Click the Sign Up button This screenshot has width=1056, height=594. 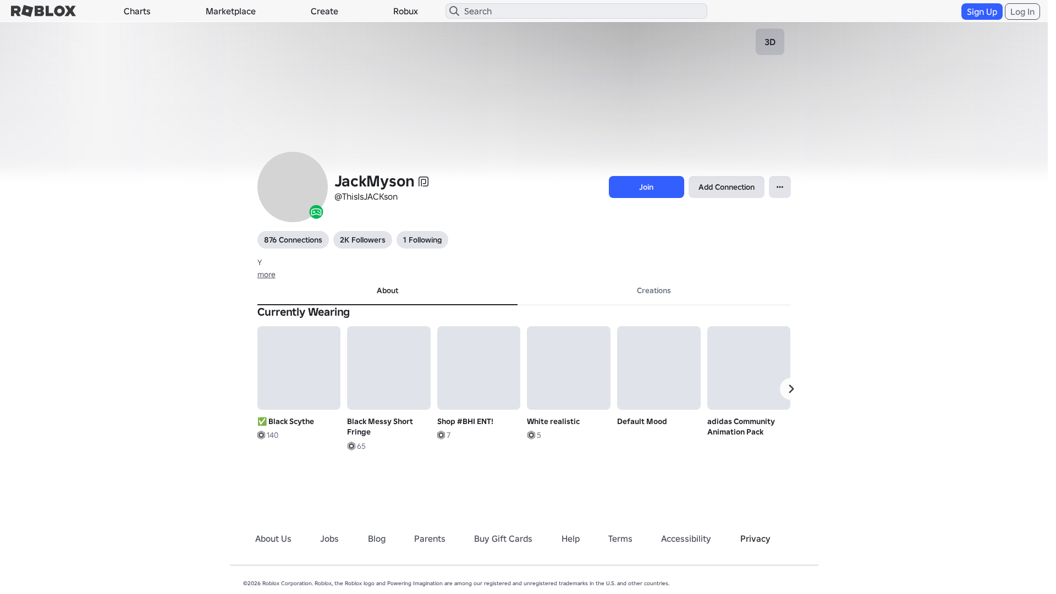coord(982,12)
